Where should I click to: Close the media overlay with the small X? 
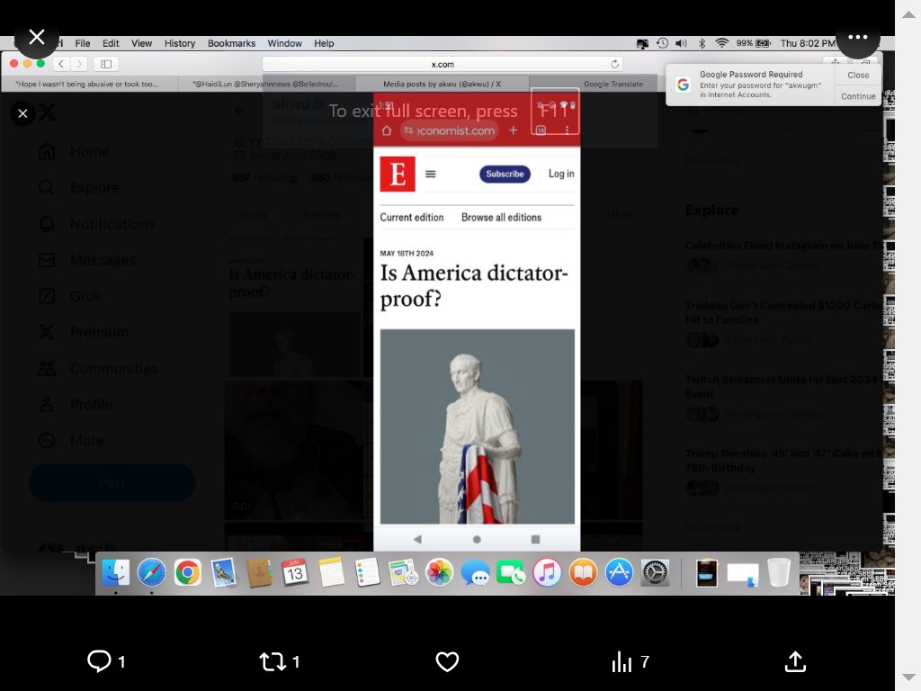(22, 113)
